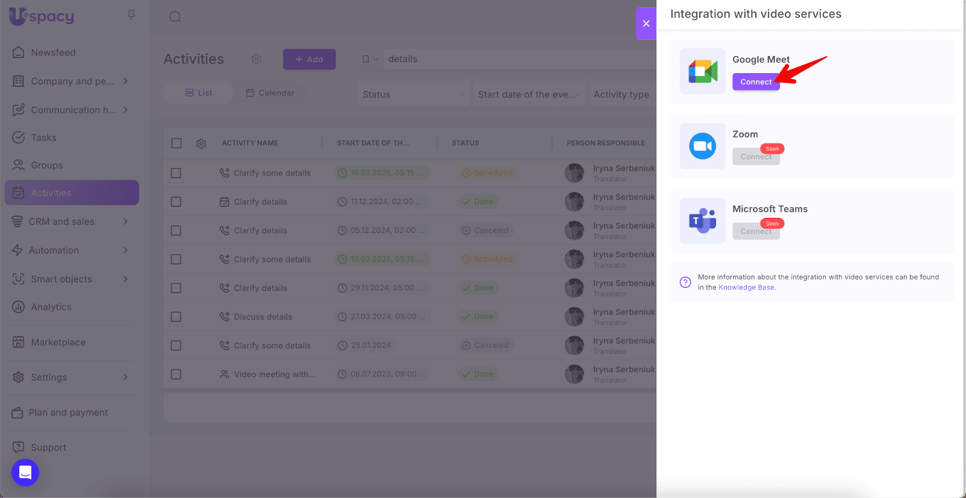The width and height of the screenshot is (966, 498).
Task: Open the Knowledge Base link
Action: coord(746,287)
